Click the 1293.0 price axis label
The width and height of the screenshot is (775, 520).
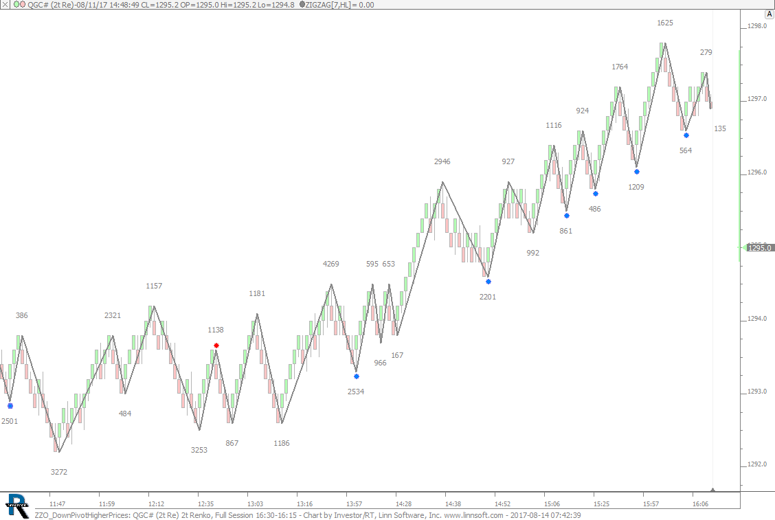click(x=756, y=392)
